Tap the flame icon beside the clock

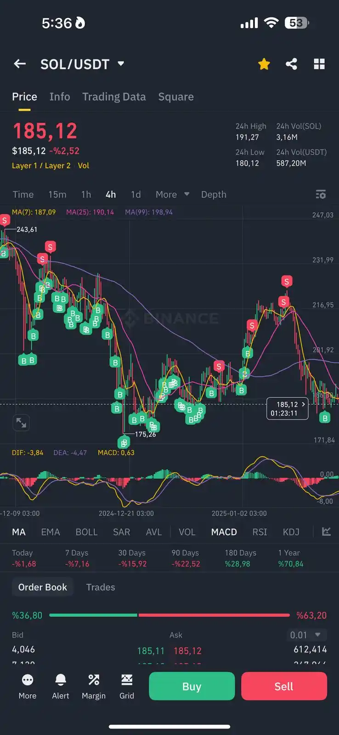pyautogui.click(x=80, y=23)
